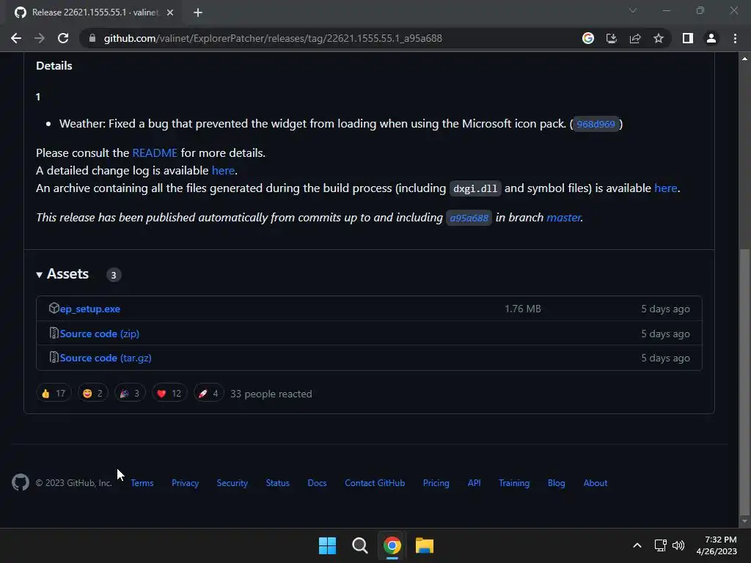Open the build archive here link
The width and height of the screenshot is (751, 563).
666,188
